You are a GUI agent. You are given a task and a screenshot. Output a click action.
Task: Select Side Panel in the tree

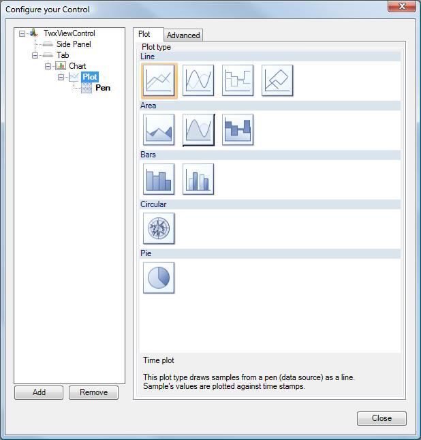pos(74,44)
